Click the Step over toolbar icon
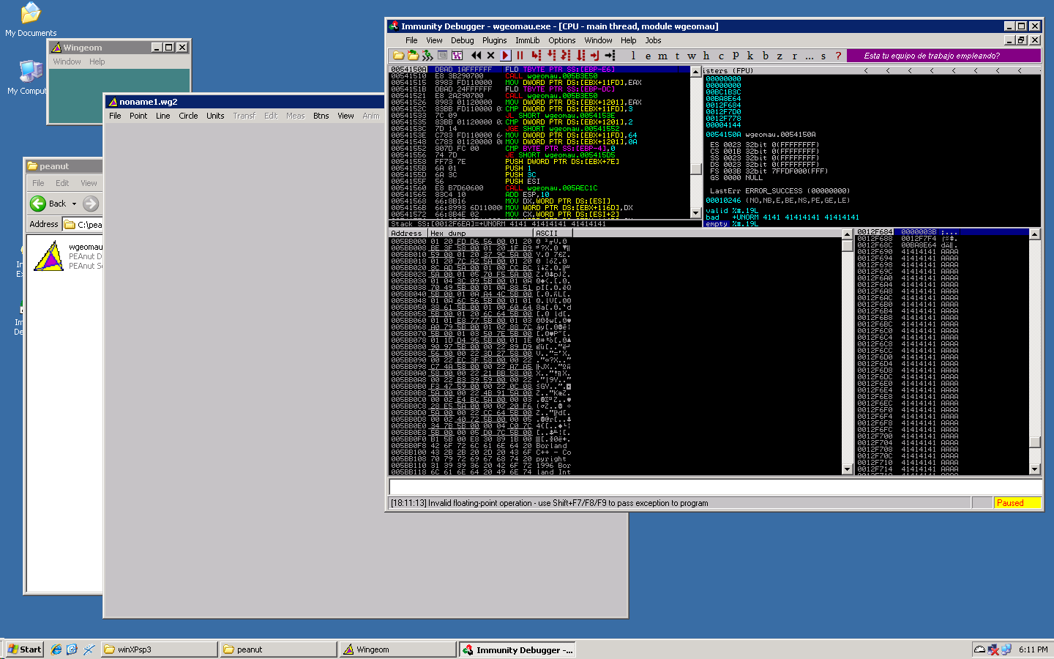 (x=551, y=56)
